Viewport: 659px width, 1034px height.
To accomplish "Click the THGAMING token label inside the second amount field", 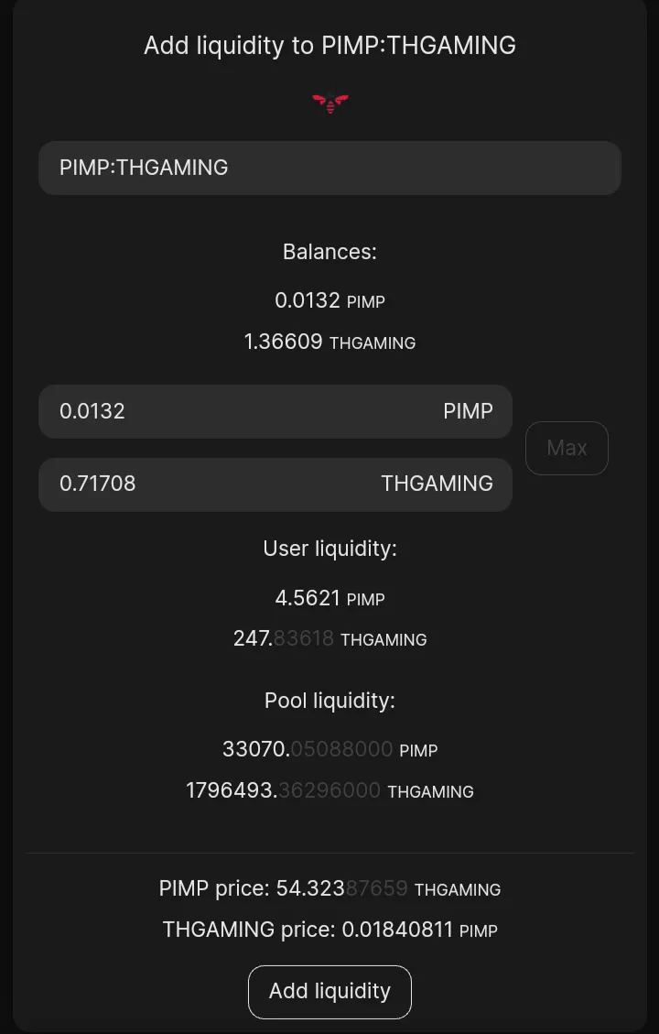I will coord(437,484).
